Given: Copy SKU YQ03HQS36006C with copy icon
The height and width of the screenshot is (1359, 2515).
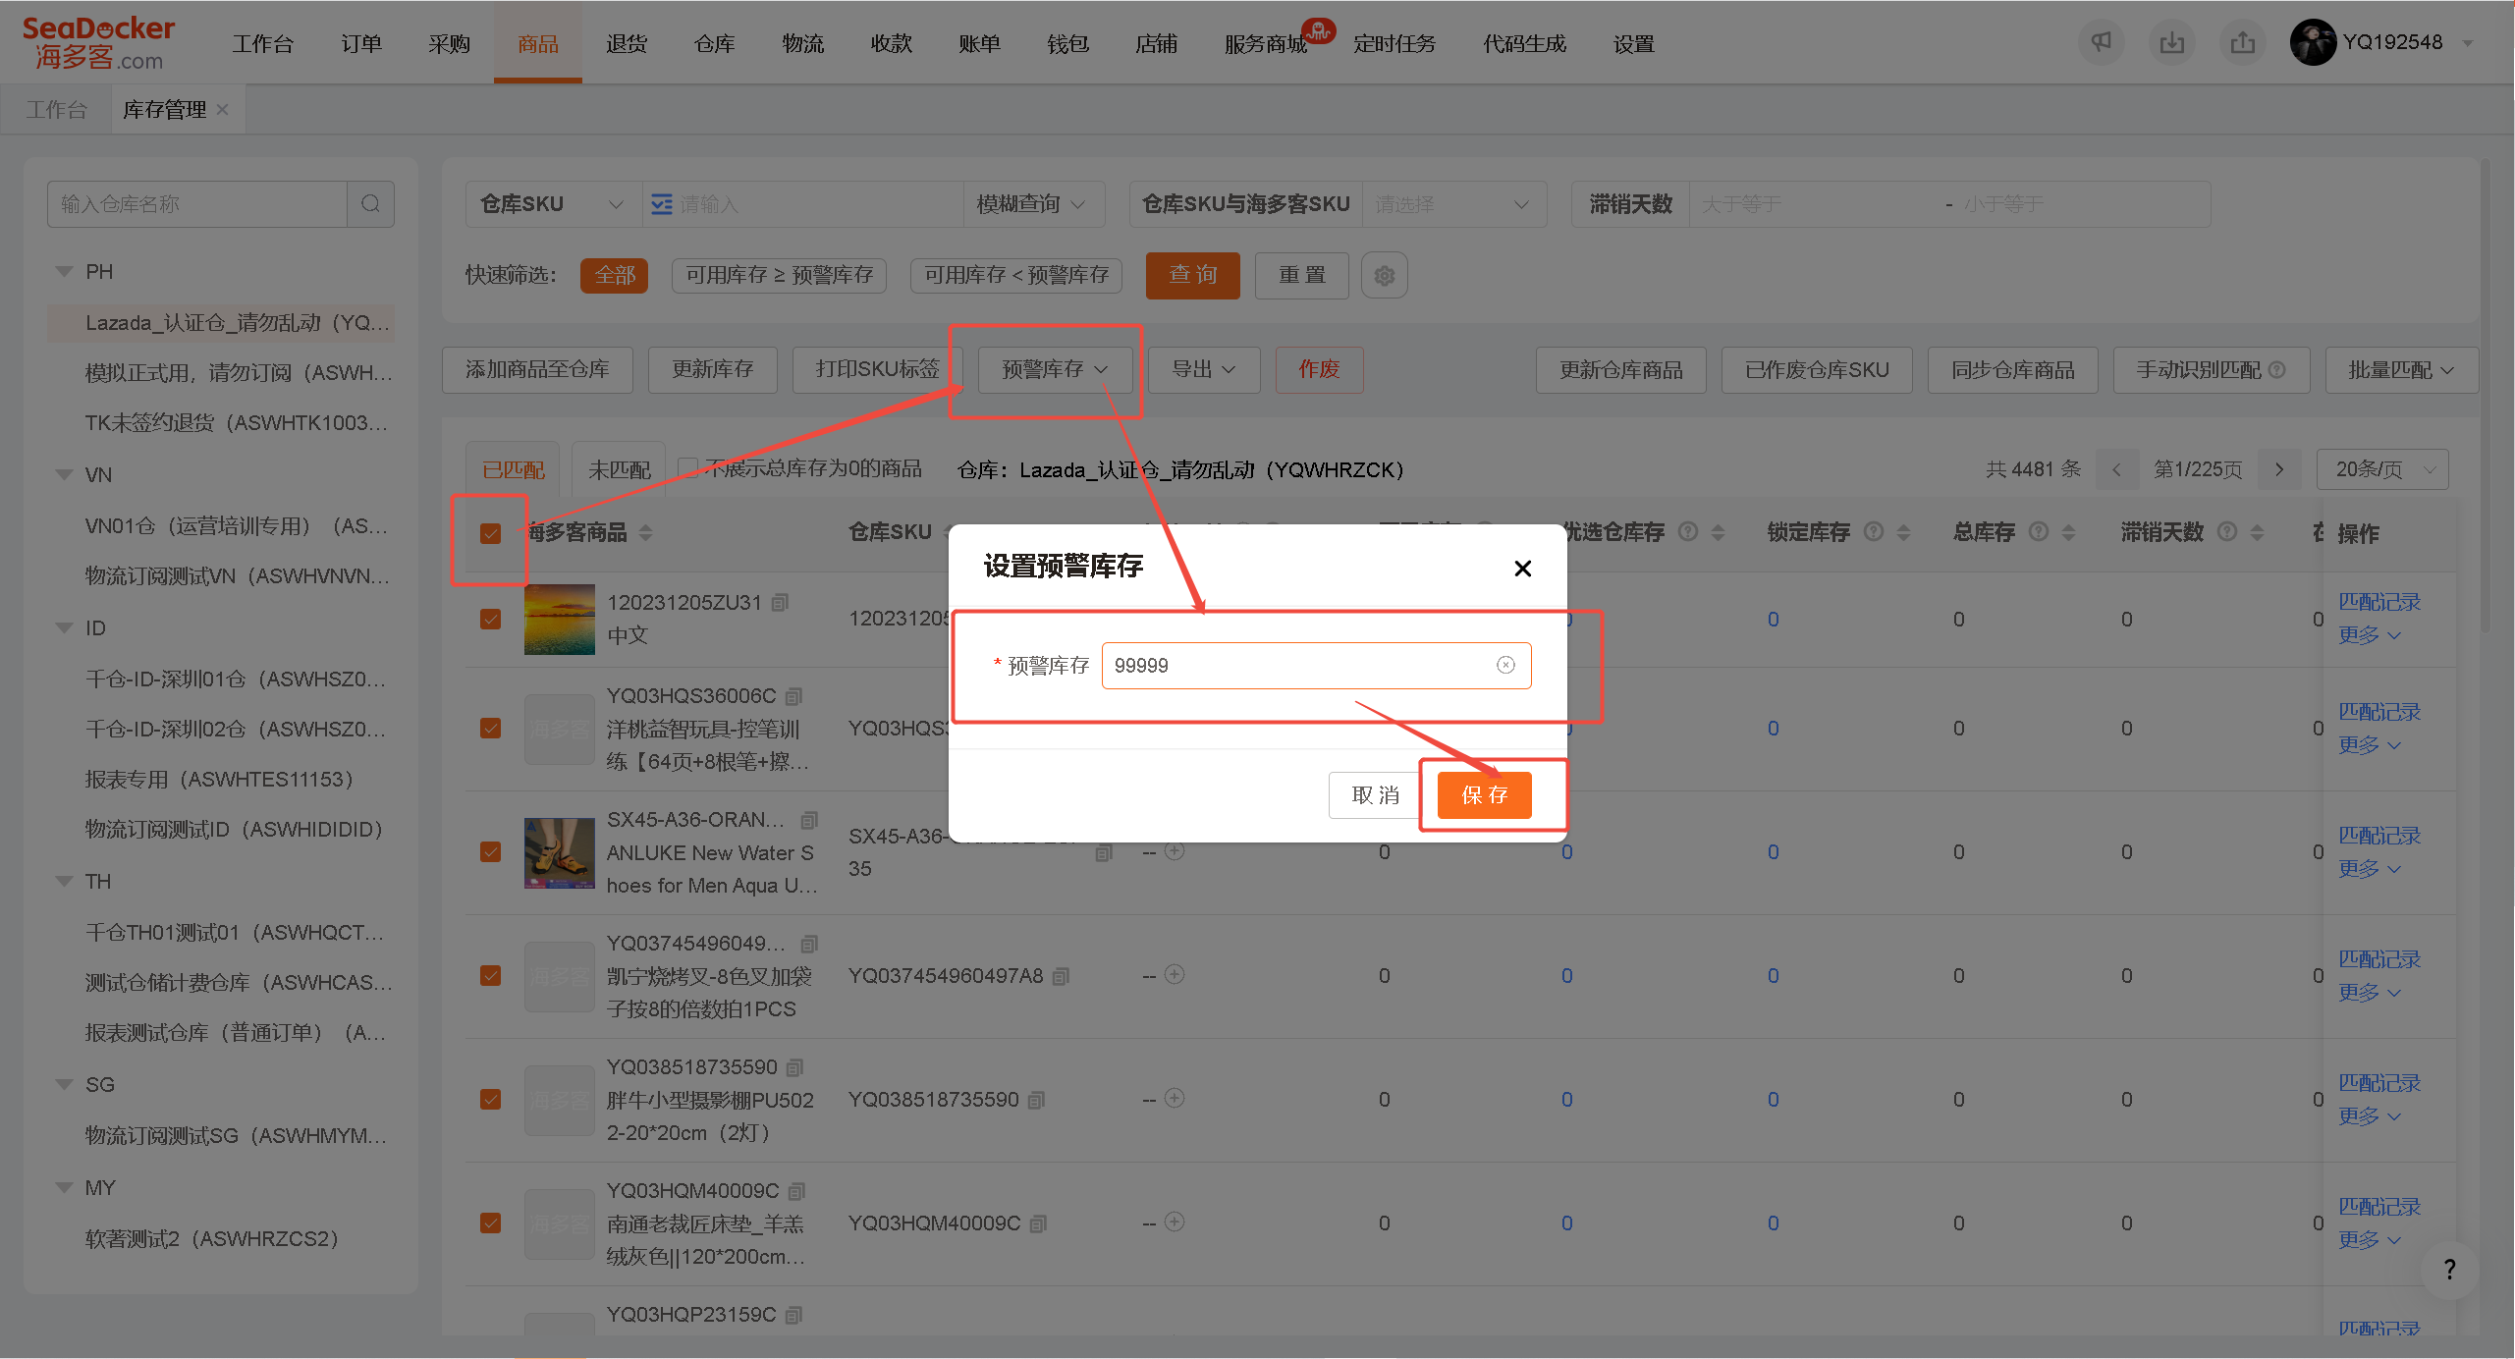Looking at the screenshot, I should pos(794,696).
